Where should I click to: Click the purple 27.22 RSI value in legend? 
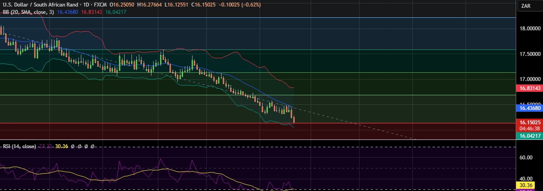tap(47, 146)
